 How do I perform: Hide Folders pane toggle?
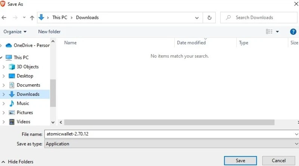(18, 162)
